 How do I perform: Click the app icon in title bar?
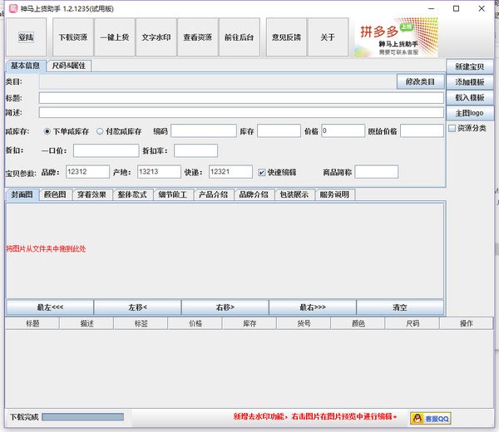point(13,8)
